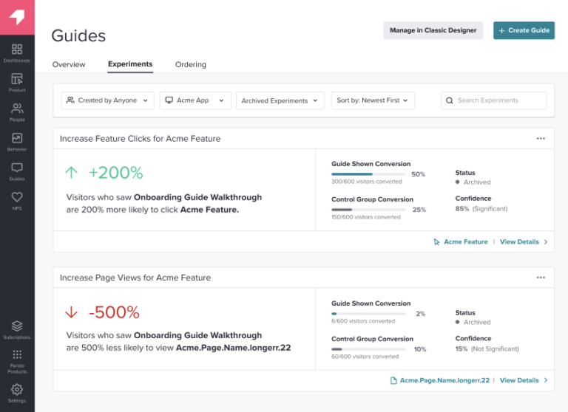
Task: Switch to the Overview tab
Action: (69, 64)
